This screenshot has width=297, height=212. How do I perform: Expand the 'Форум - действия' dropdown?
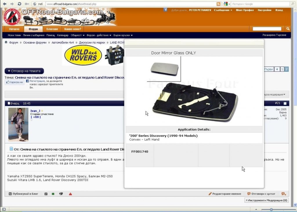99,35
